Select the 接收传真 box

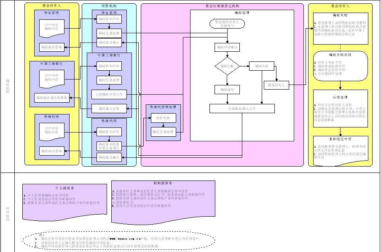(163, 118)
